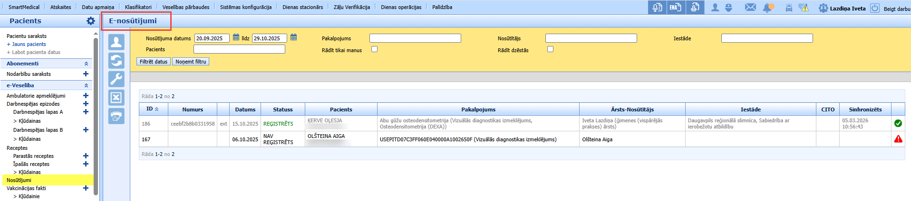Click into Pakalpojums filter field
Image resolution: width=911 pixels, height=201 pixels.
[415, 38]
